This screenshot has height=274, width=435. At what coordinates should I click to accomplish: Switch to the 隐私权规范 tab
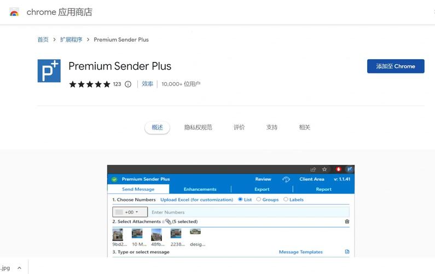(198, 127)
